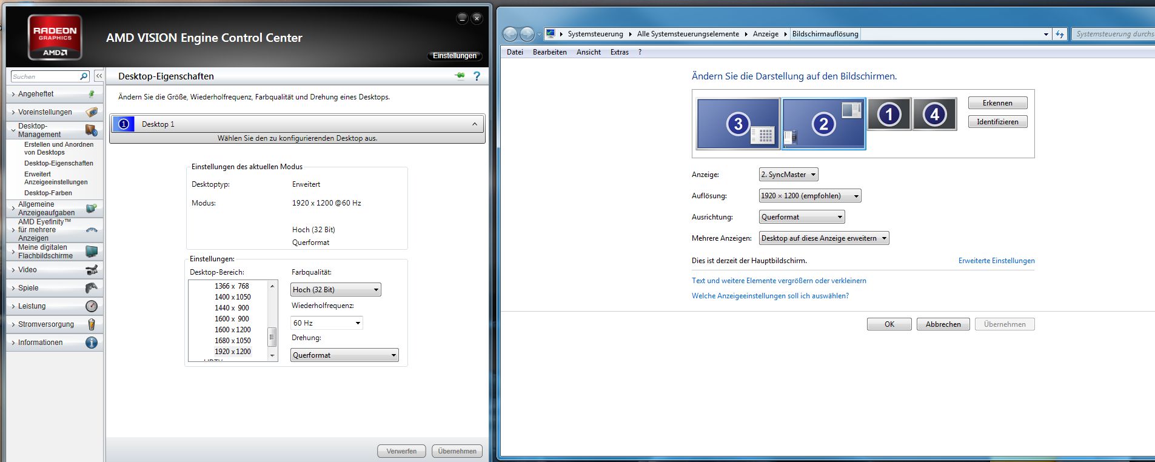
Task: Open the Ausrichtung dropdown
Action: click(802, 217)
